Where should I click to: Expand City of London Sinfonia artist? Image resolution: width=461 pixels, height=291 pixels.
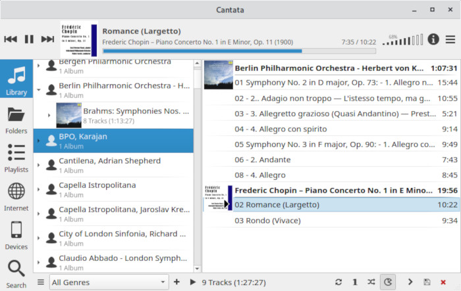point(38,238)
